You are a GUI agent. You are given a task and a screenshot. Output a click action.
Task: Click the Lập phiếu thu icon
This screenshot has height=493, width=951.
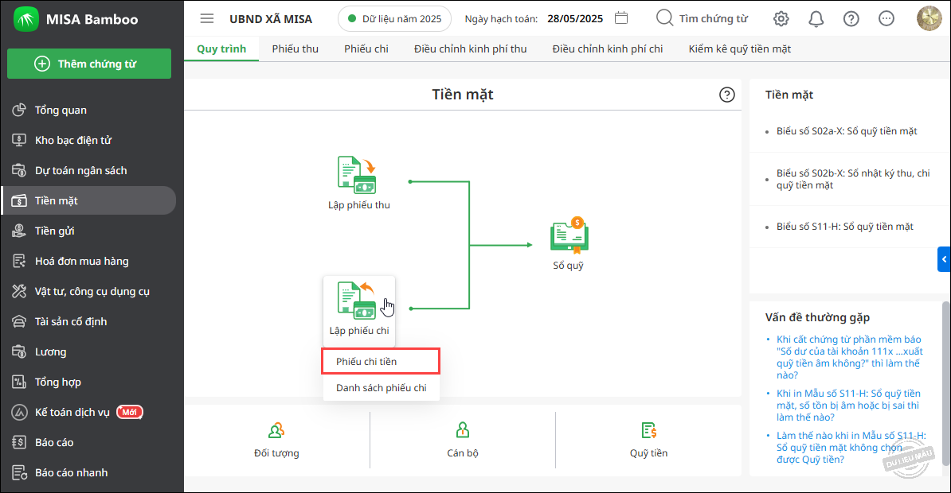coord(357,175)
